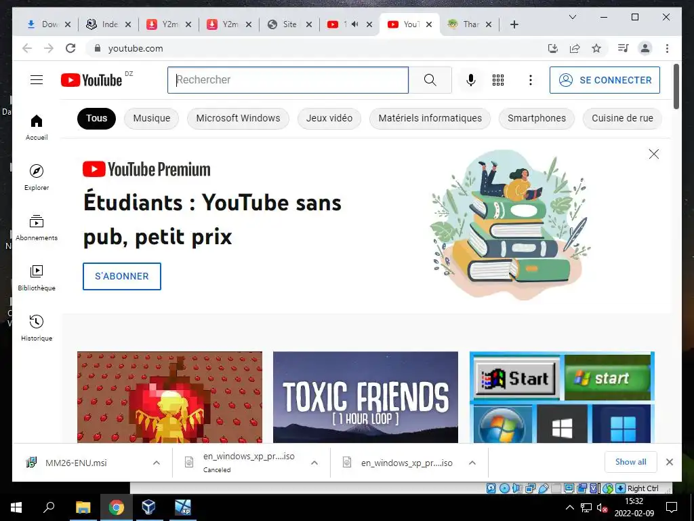Start voice search with microphone icon

(471, 80)
